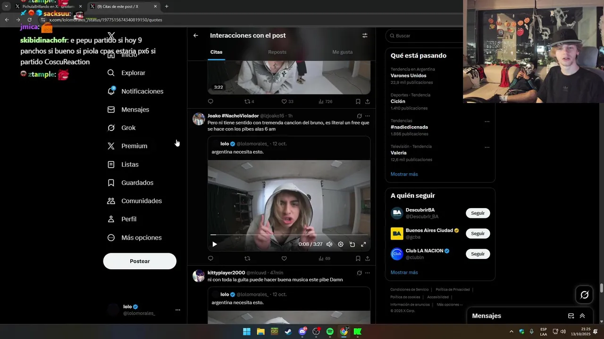This screenshot has height=339, width=604.
Task: Mute the video volume icon
Action: click(329, 244)
